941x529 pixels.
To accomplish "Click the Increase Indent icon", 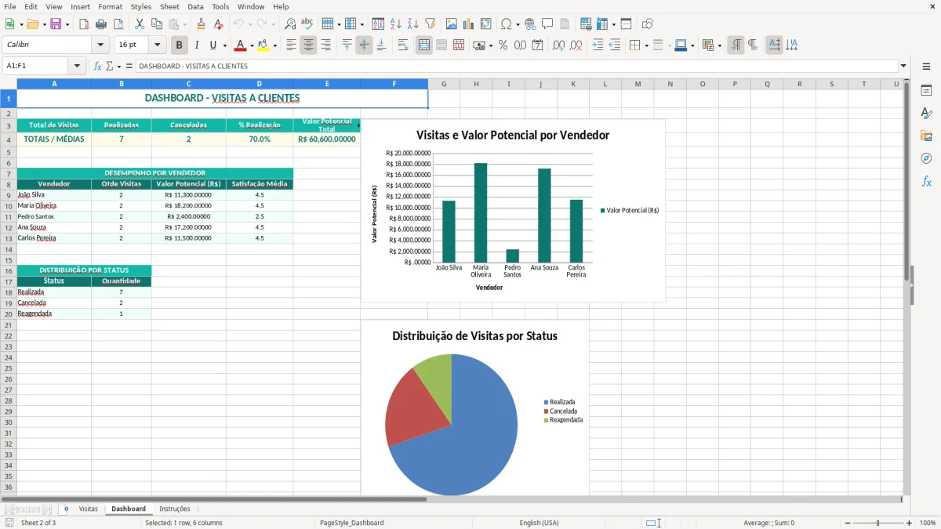I will tap(598, 45).
